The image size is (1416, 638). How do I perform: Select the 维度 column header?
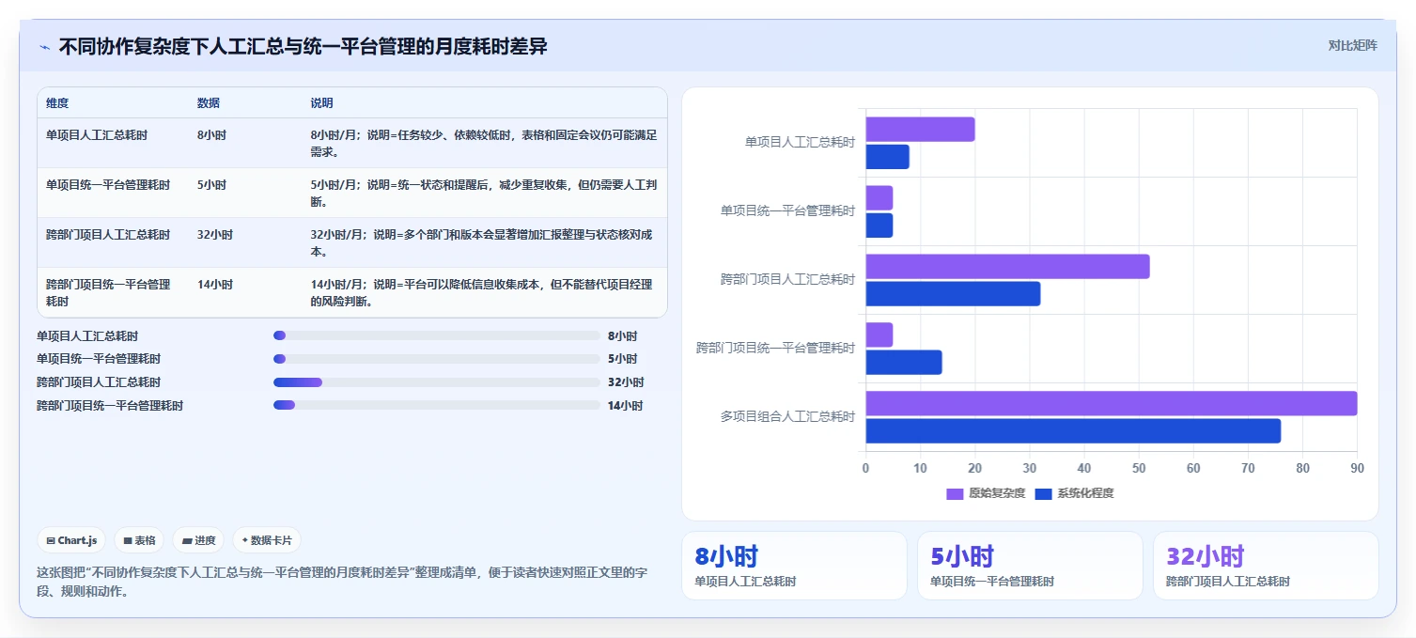(x=57, y=102)
